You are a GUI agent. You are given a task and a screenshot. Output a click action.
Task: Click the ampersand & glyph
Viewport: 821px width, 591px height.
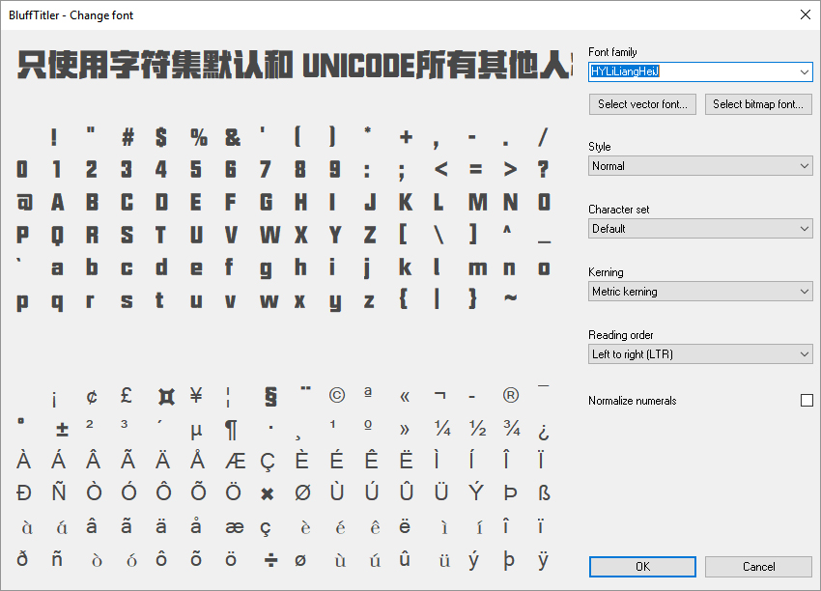click(x=233, y=138)
